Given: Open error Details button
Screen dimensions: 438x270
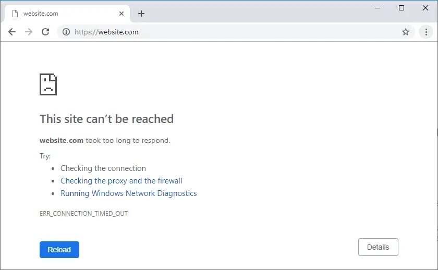Looking at the screenshot, I should click(x=378, y=247).
